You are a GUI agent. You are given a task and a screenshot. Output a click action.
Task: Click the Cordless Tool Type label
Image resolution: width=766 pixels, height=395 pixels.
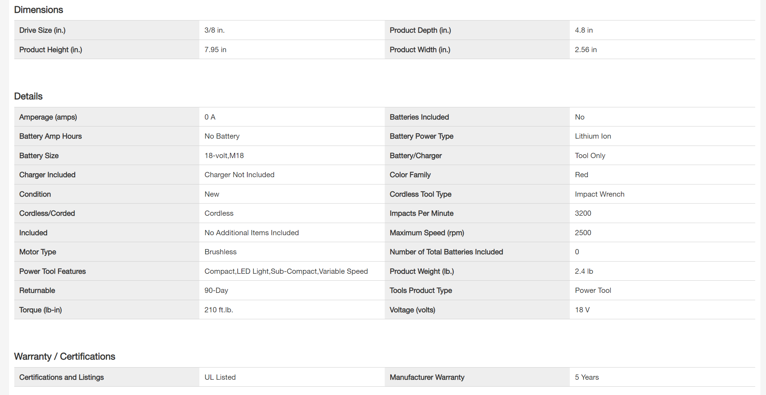coord(420,194)
